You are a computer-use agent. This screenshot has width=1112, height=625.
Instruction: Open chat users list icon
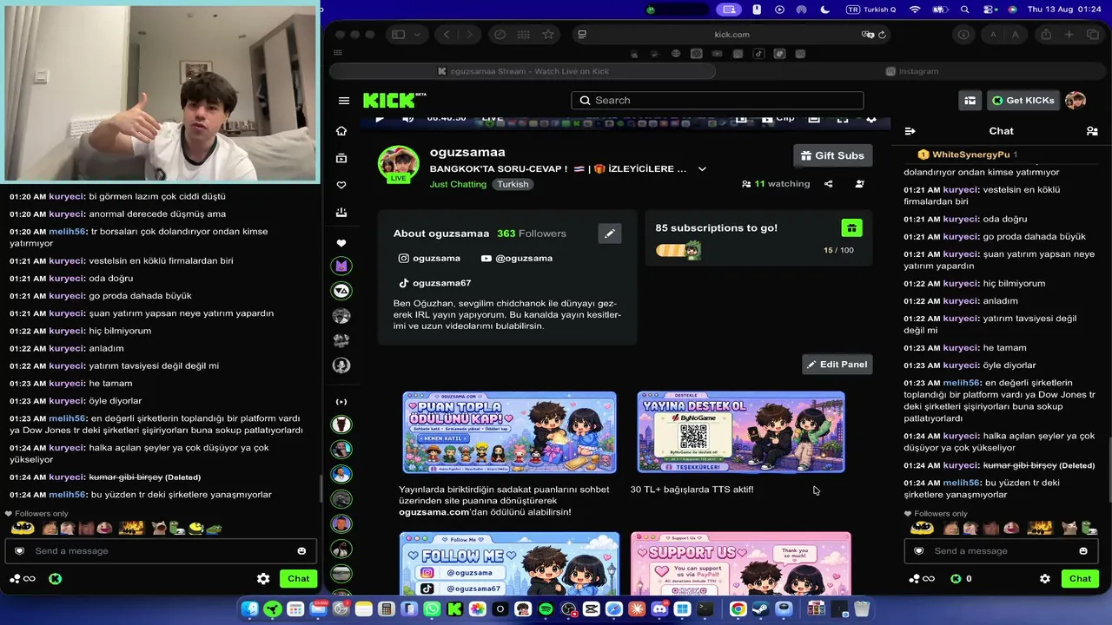tap(1092, 131)
